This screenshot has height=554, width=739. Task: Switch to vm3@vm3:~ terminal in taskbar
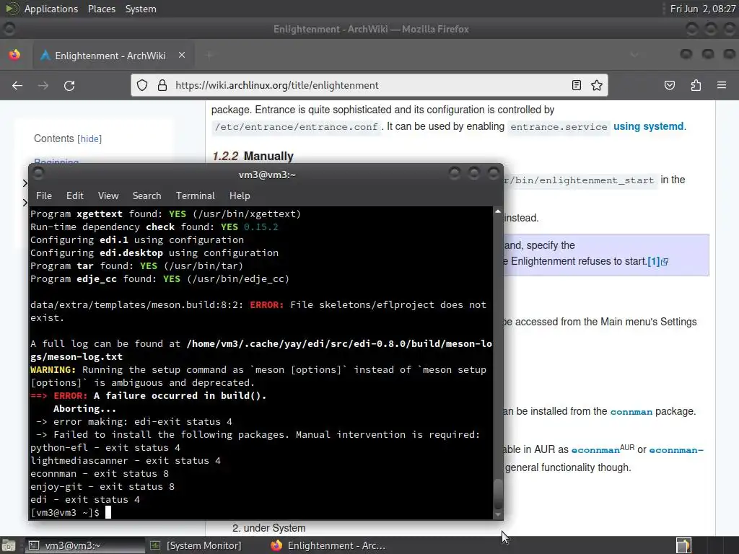[x=85, y=545]
